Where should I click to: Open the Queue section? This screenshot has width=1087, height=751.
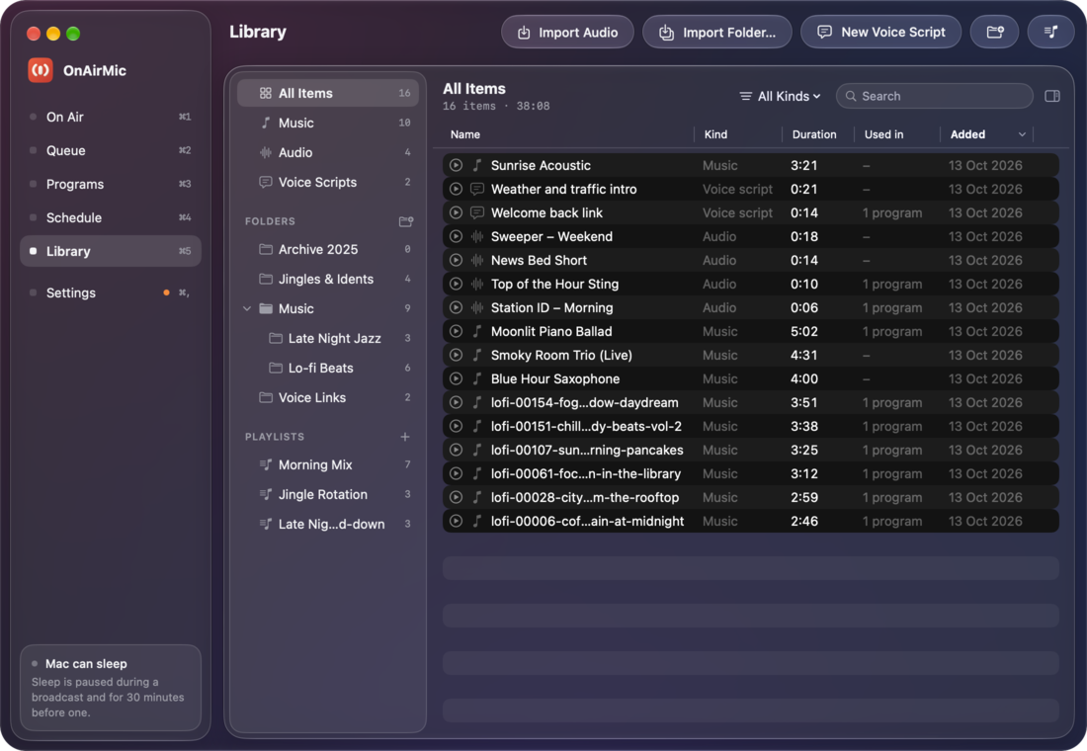[x=111, y=150]
